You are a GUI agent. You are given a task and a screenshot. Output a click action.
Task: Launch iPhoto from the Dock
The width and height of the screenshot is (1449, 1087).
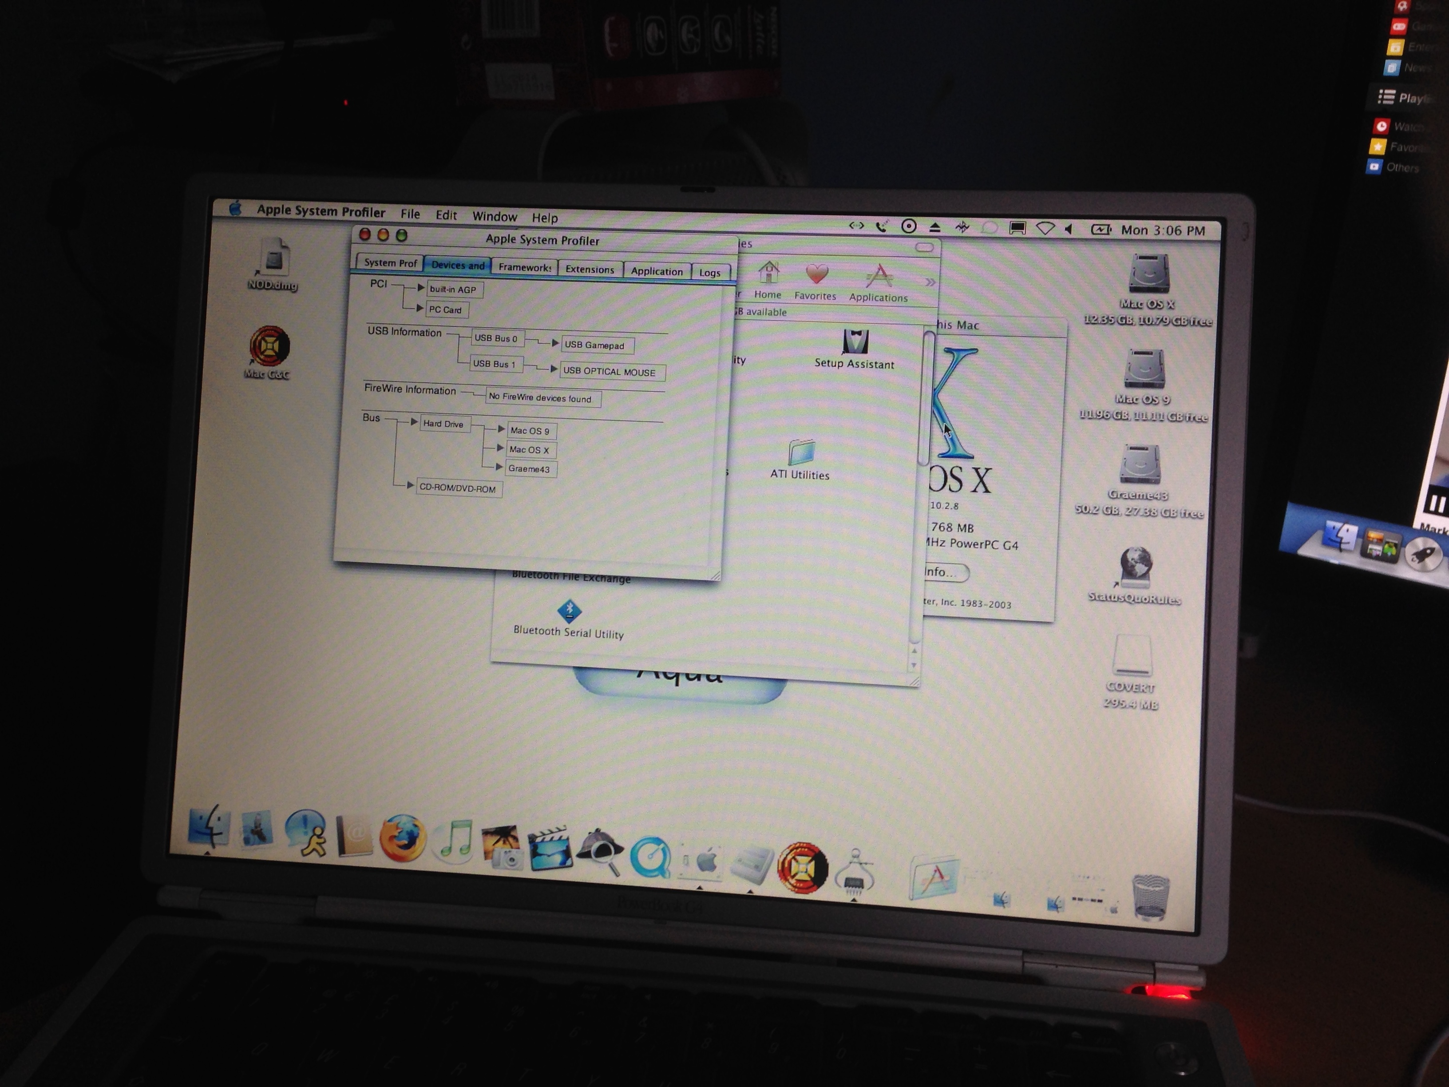coord(503,846)
